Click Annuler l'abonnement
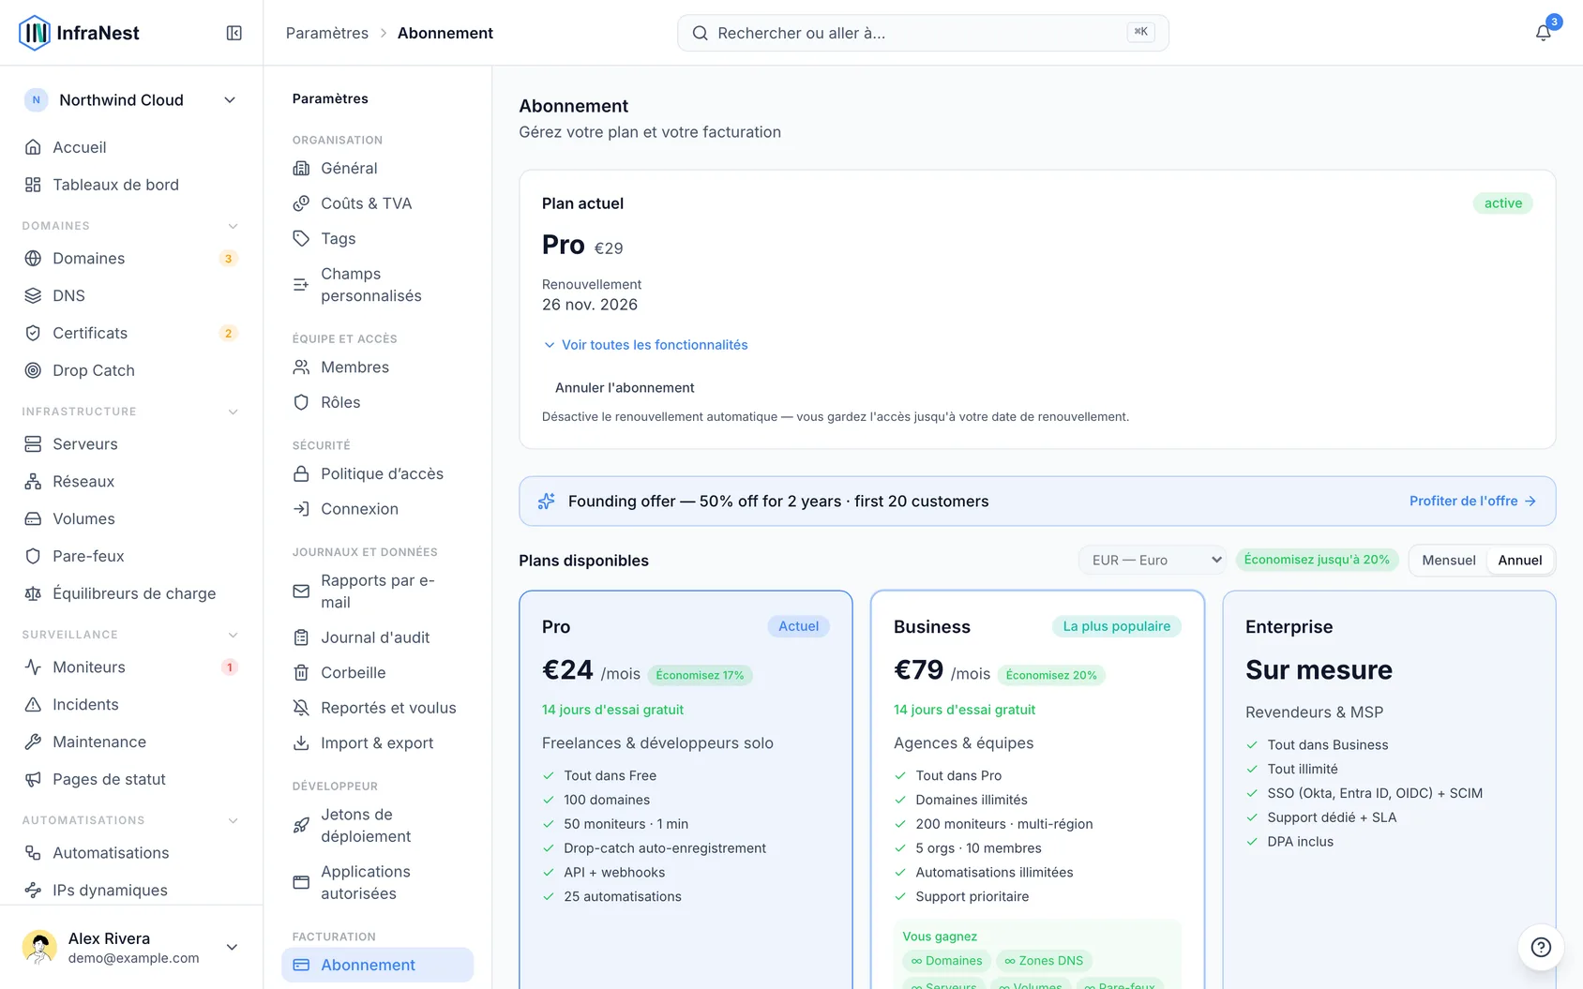This screenshot has height=989, width=1583. pyautogui.click(x=625, y=388)
